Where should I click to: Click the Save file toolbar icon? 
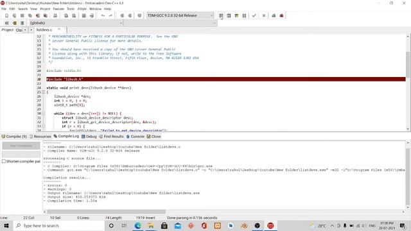22,15
